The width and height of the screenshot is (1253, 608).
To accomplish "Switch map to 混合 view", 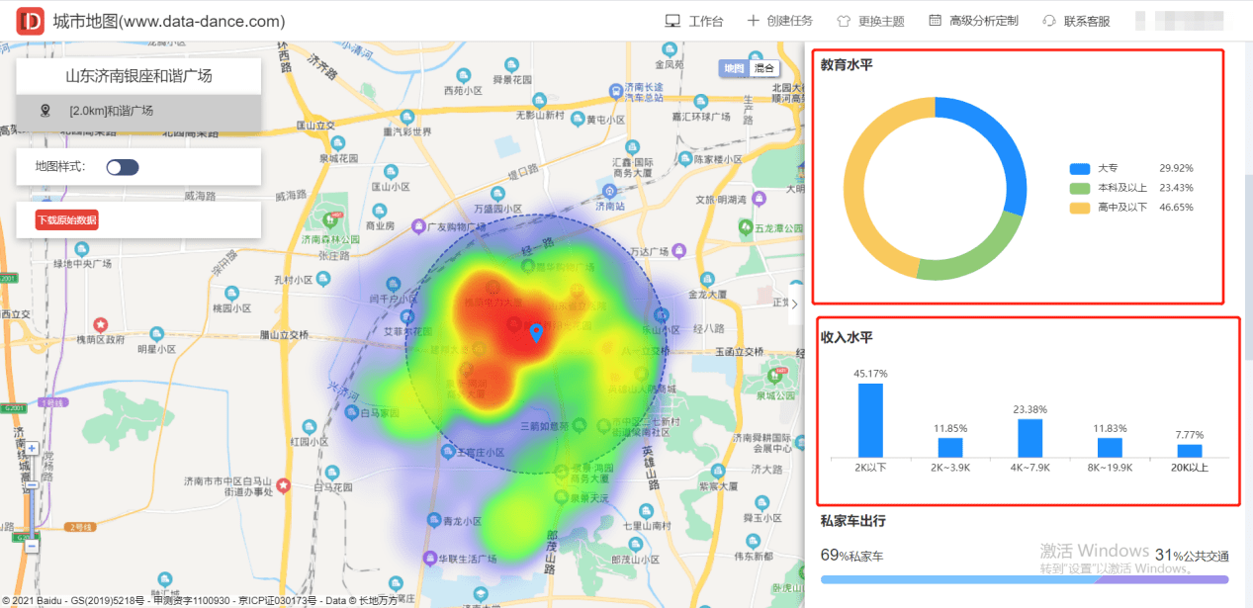I will tap(764, 68).
